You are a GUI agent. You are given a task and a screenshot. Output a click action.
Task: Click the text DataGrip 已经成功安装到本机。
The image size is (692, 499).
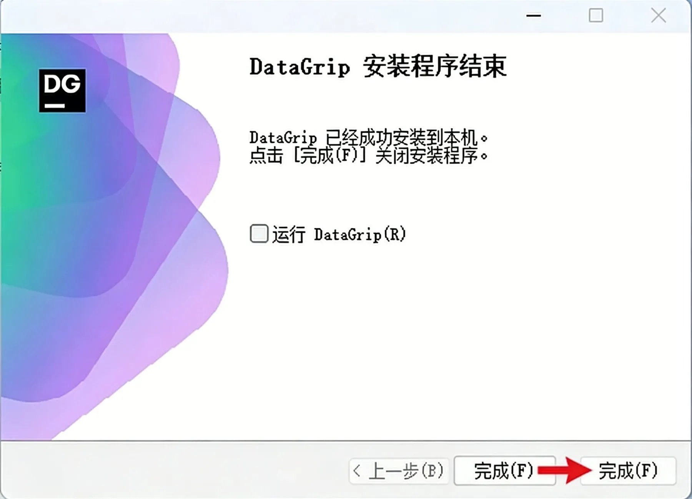[369, 137]
